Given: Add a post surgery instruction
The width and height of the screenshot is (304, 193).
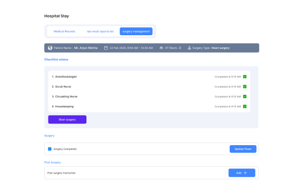Looking at the screenshot, I should pos(242,173).
